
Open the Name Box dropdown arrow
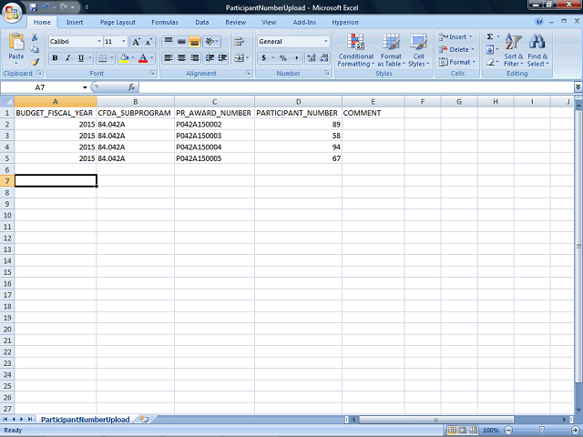pos(85,87)
